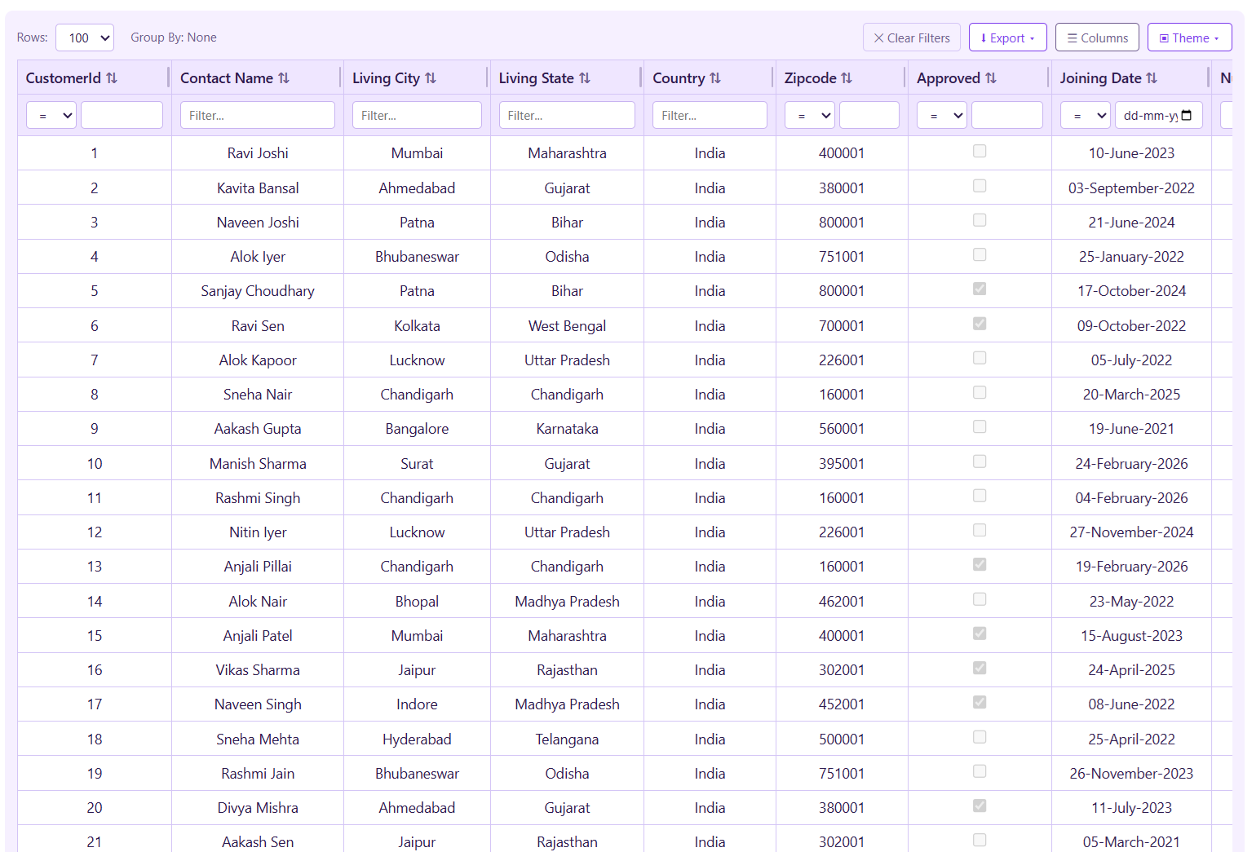The height and width of the screenshot is (852, 1256).
Task: Toggle Approved checkbox for Anjali Pillai
Action: pos(980,564)
